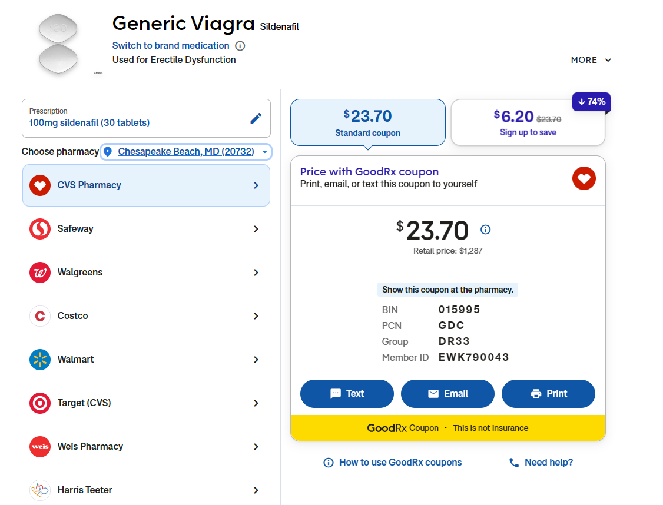The width and height of the screenshot is (663, 505).
Task: Expand Safeway chevron arrow
Action: click(x=256, y=229)
